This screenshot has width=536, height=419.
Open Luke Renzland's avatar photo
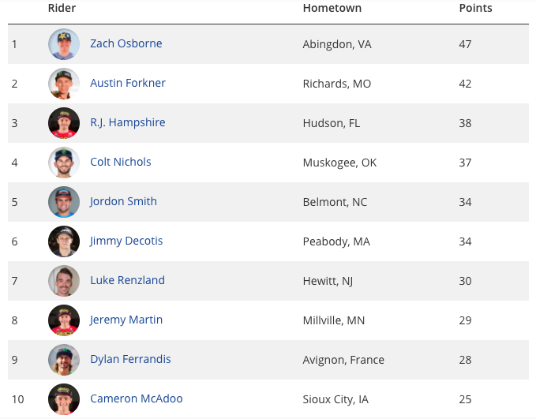tap(64, 281)
